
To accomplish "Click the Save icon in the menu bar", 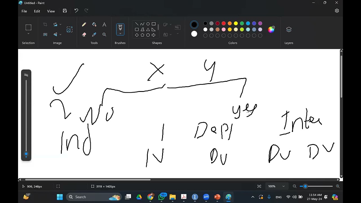I will point(65,11).
